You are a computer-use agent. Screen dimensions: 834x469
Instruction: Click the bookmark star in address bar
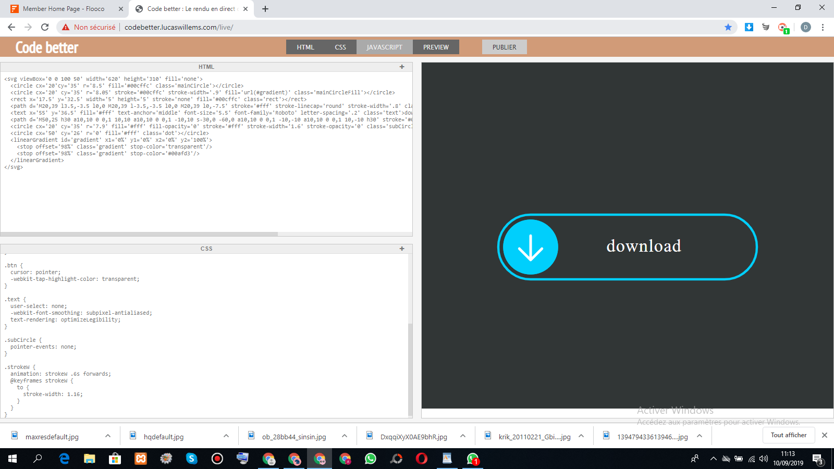click(x=728, y=27)
